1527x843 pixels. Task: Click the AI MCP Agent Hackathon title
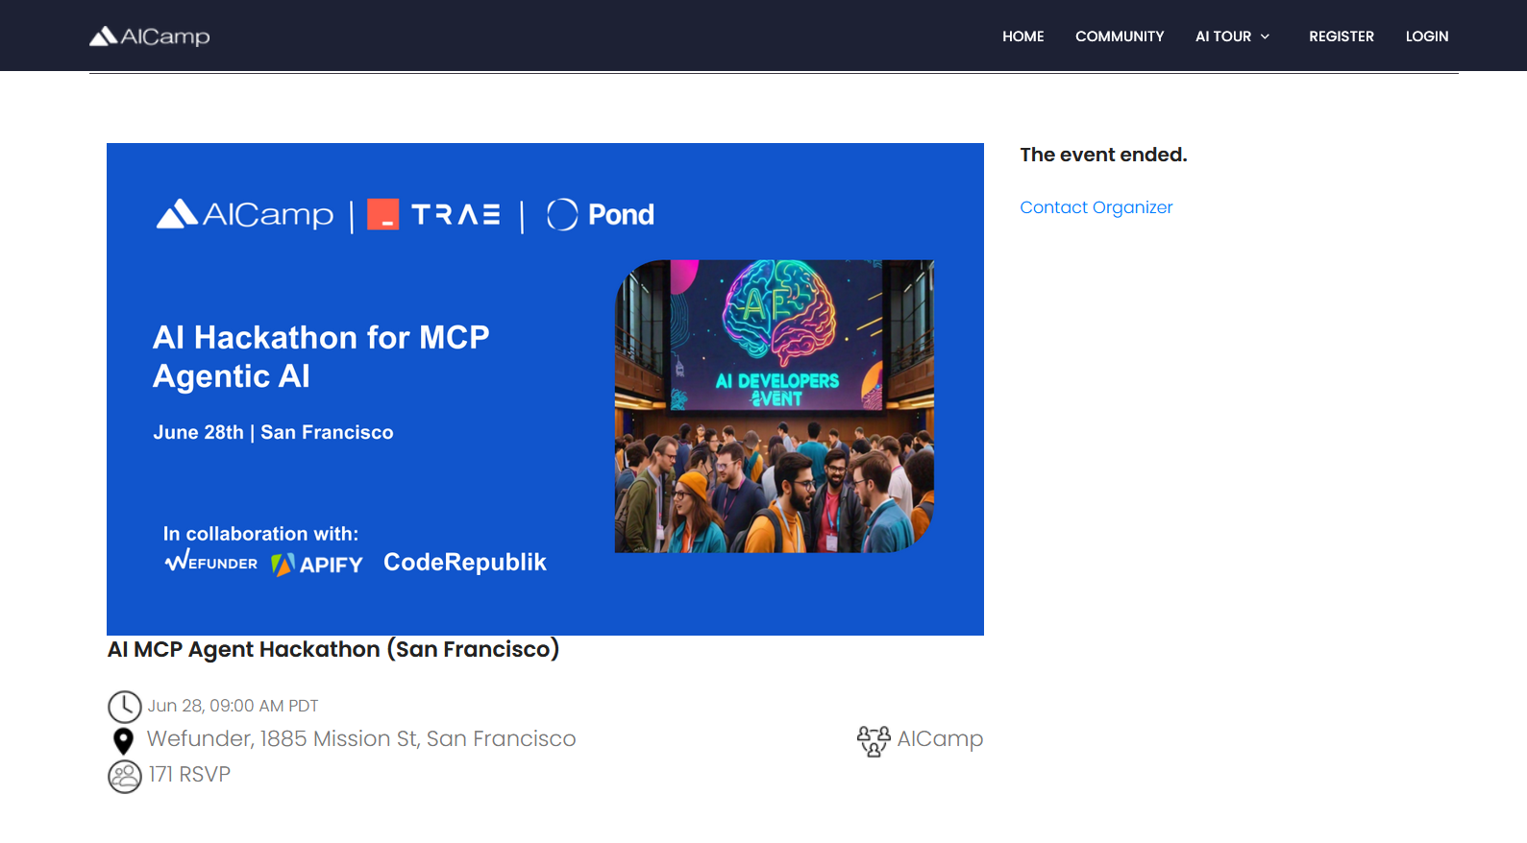(333, 649)
